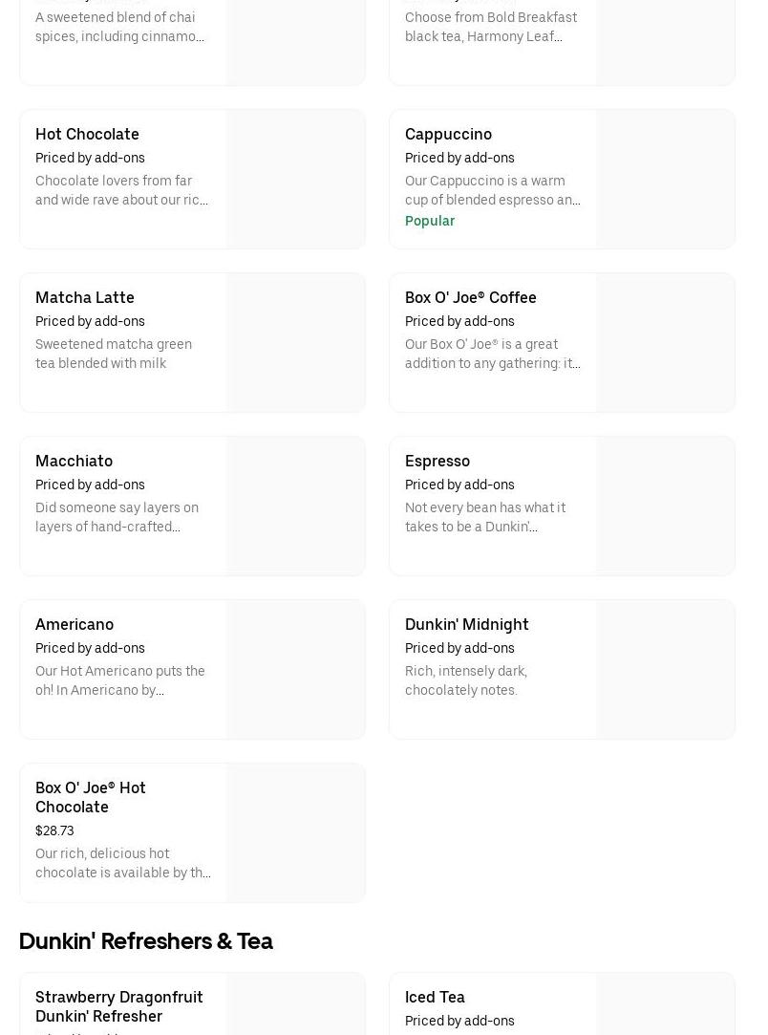The width and height of the screenshot is (768, 1035).
Task: Select the Americano item title
Action: click(75, 624)
